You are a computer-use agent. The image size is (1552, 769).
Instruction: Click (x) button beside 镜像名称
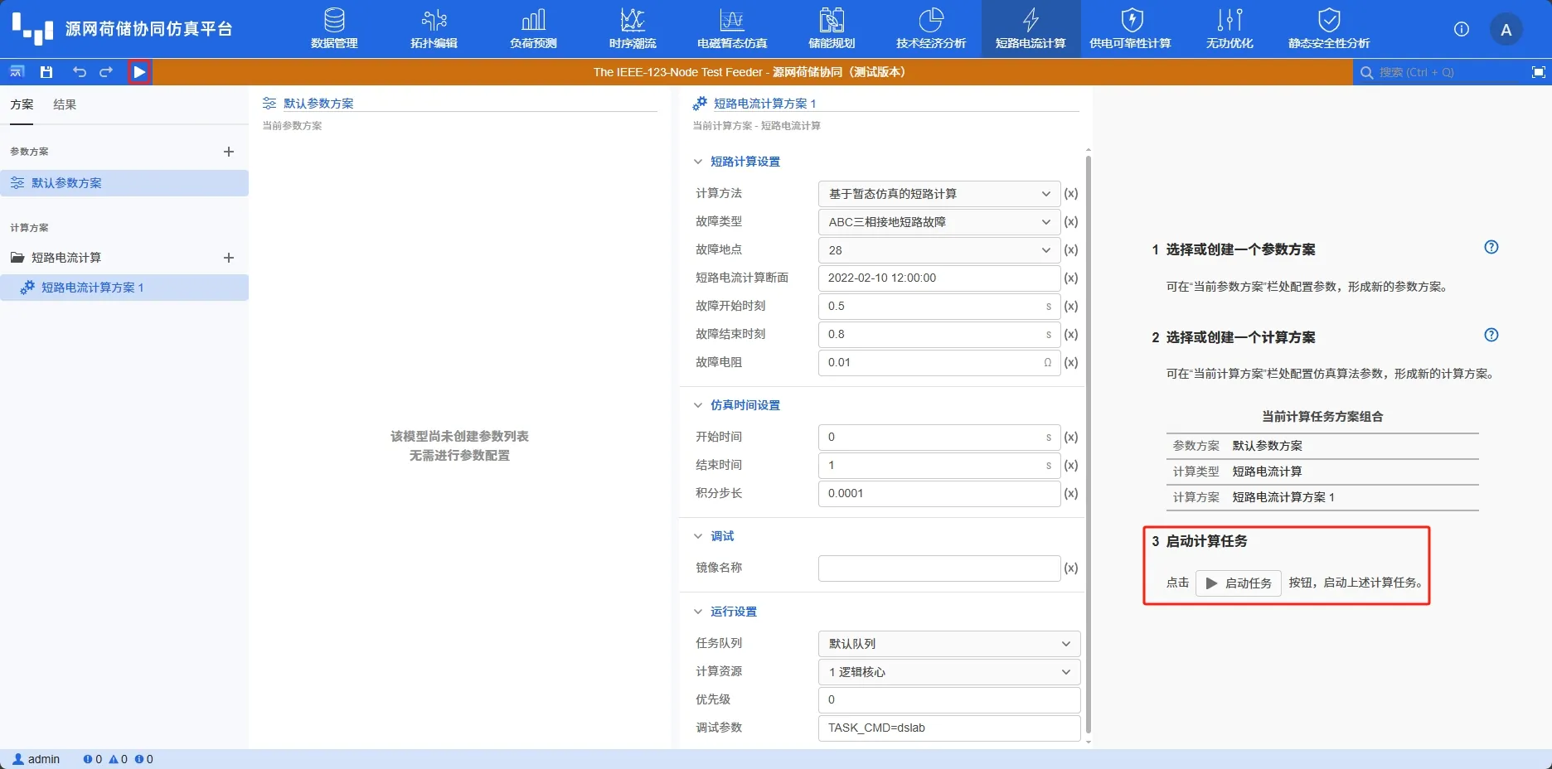1071,568
